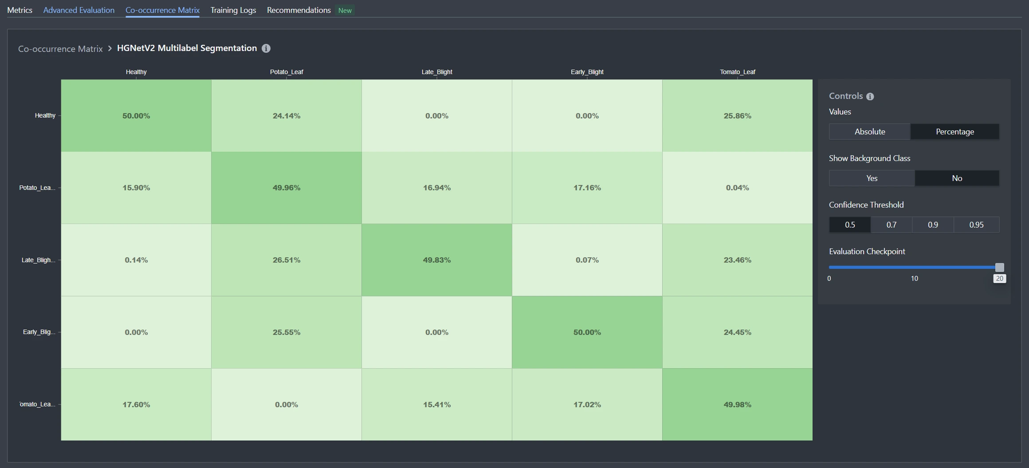This screenshot has height=468, width=1029.
Task: Click the Healthy-Healthy 50.00% cell
Action: (x=136, y=116)
